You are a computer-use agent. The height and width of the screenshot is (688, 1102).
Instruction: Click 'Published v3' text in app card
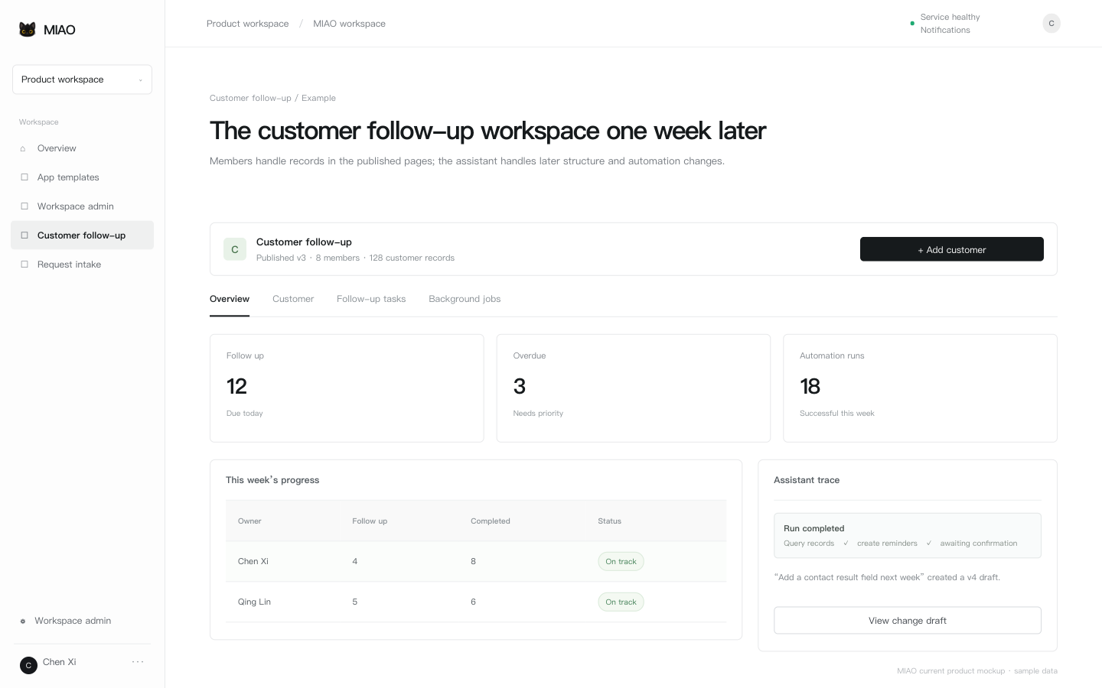[x=281, y=258]
